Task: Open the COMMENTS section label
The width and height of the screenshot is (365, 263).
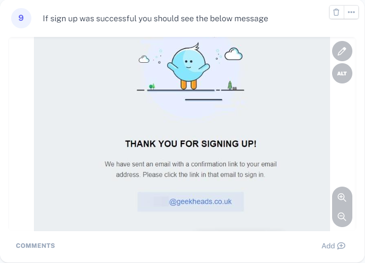Action: (x=35, y=246)
